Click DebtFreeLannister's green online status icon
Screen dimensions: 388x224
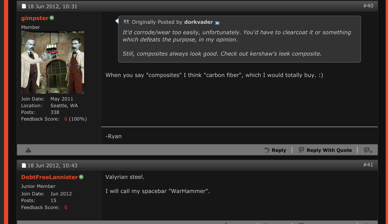tap(81, 177)
